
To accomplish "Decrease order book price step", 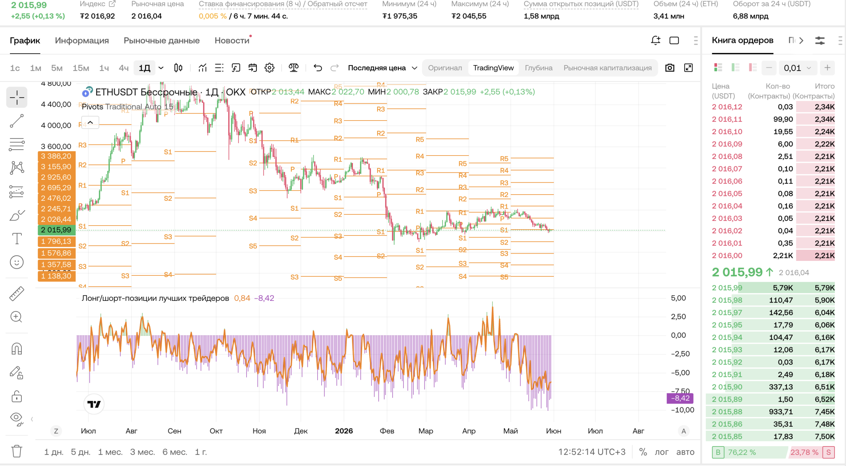I will 769,68.
